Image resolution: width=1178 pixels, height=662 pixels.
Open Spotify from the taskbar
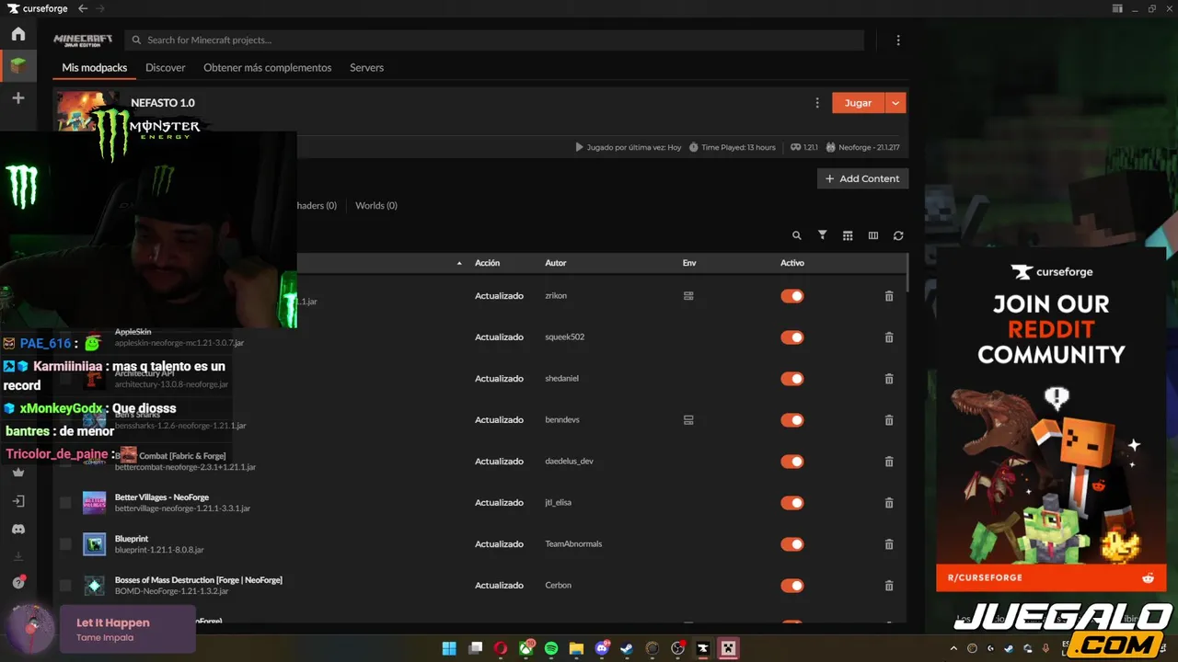pos(551,648)
